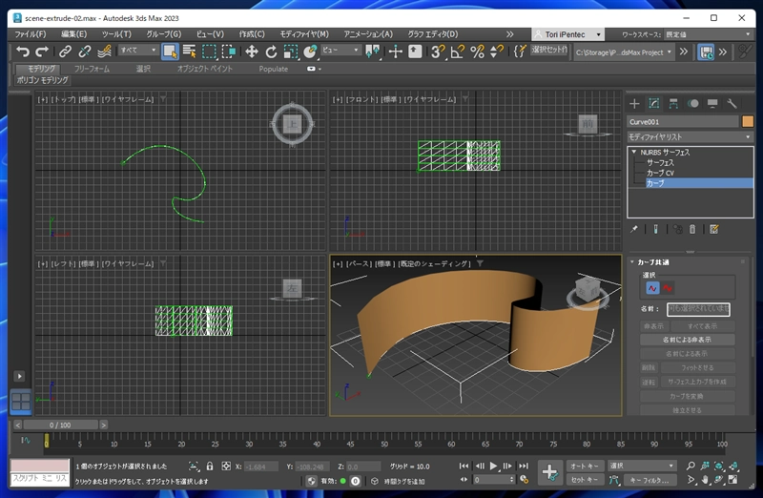Click the Curve001 object color swatch

click(748, 122)
